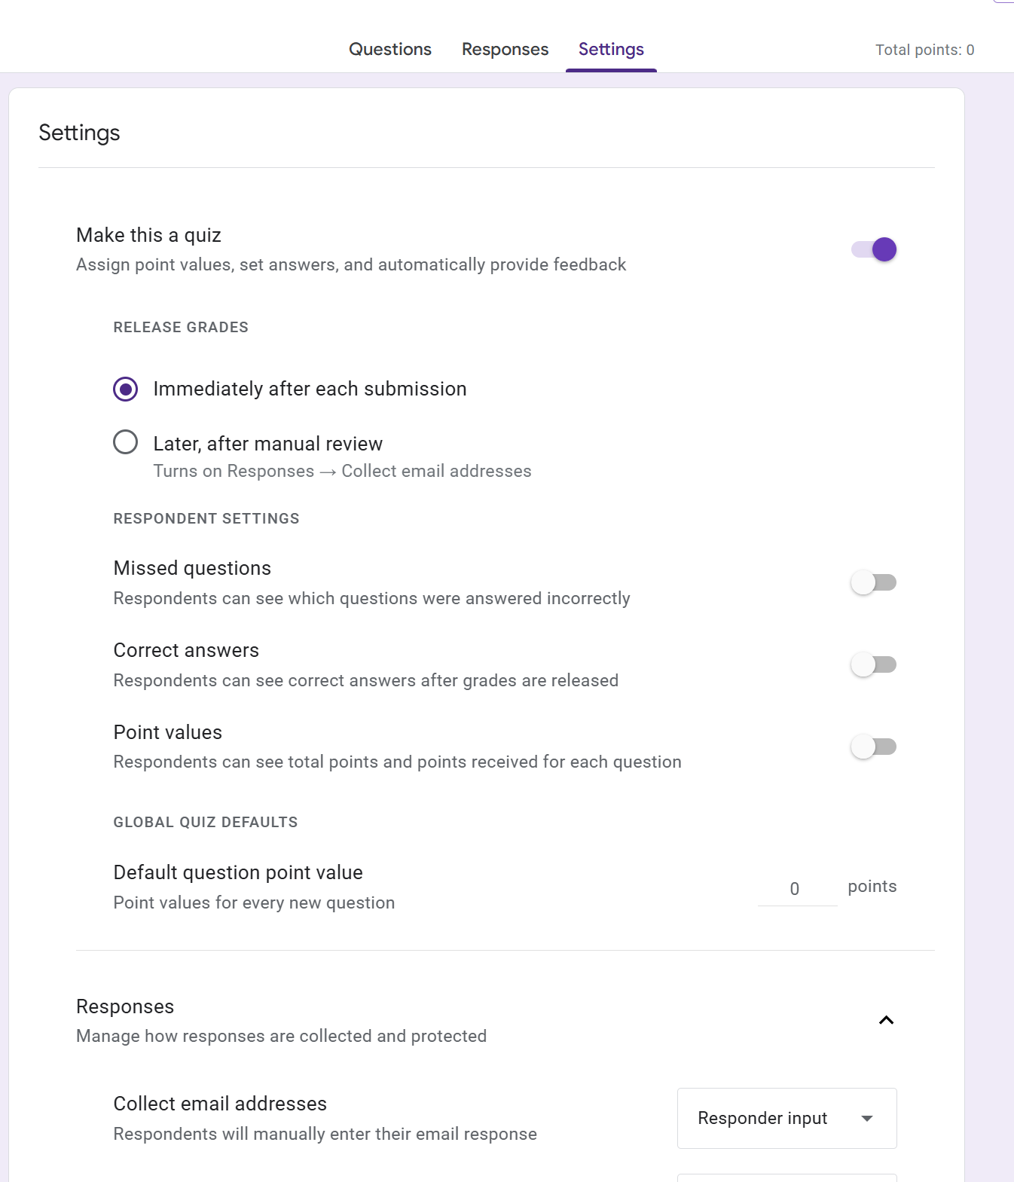
Task: Click the Make this a quiz title
Action: 148,235
